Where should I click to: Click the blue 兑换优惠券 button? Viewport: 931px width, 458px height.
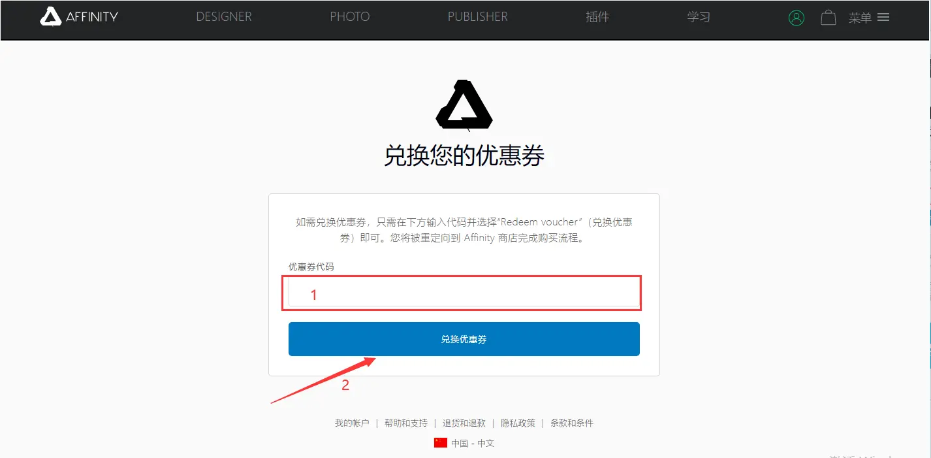(x=464, y=339)
